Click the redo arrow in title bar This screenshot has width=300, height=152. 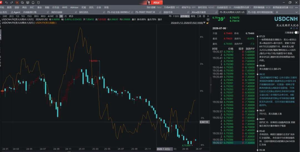[x=12, y=3]
